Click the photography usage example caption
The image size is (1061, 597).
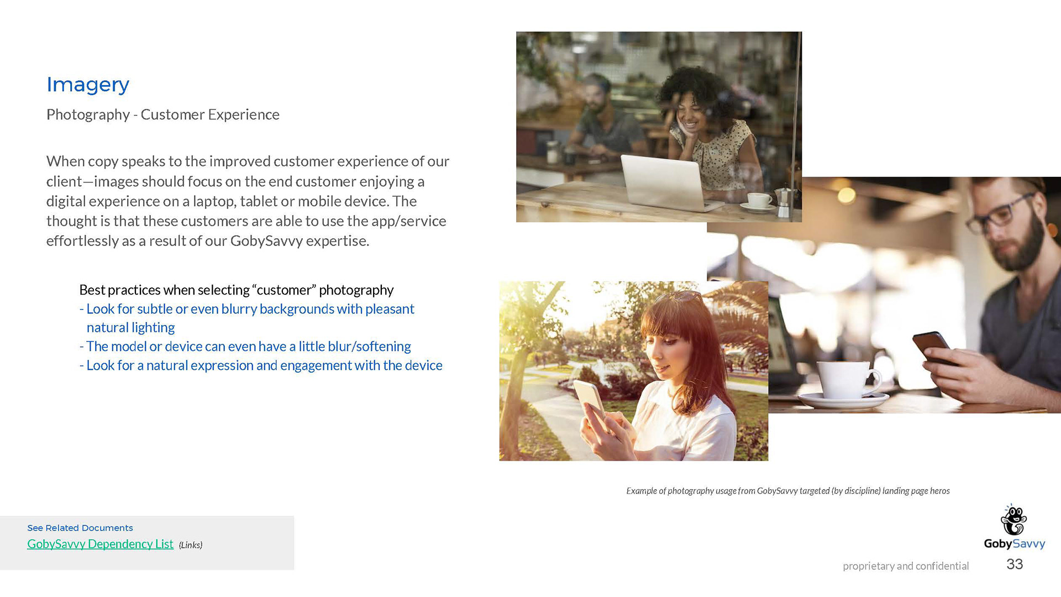click(x=788, y=491)
